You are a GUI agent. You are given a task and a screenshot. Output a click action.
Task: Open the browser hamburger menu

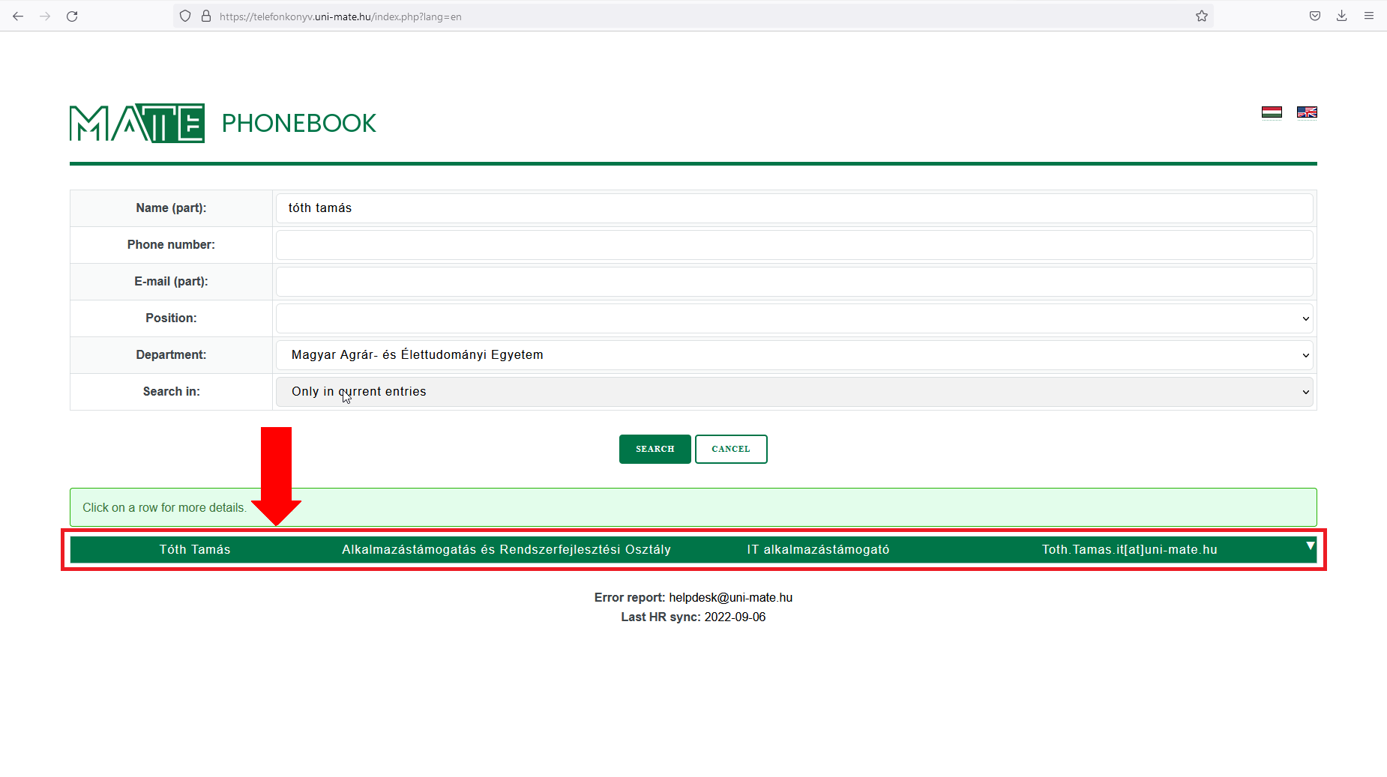(x=1369, y=16)
